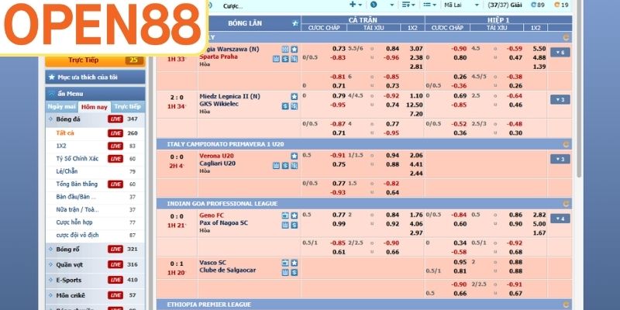Viewport: 620px width, 310px height.
Task: Expand more bets for Miedz Legnica match
Action: (x=560, y=100)
